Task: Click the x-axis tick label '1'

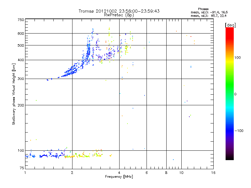Action: [x=25, y=173]
